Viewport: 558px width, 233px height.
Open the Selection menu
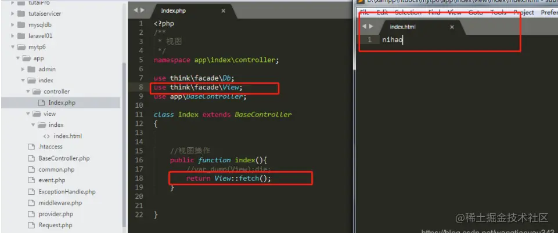408,12
